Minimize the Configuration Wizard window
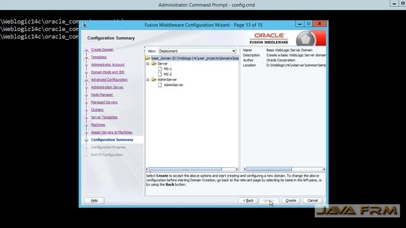406x228 pixels. [299, 24]
